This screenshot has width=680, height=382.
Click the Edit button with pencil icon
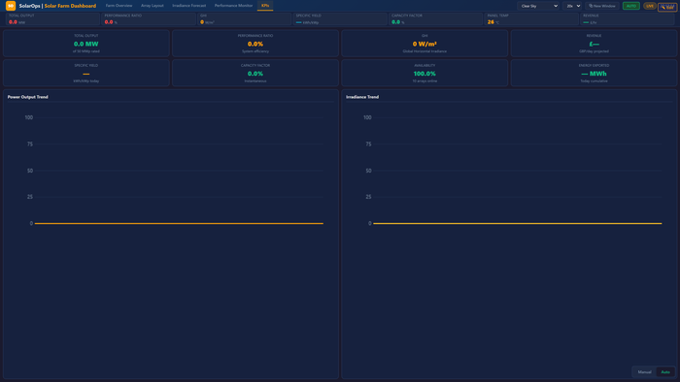tap(667, 7)
